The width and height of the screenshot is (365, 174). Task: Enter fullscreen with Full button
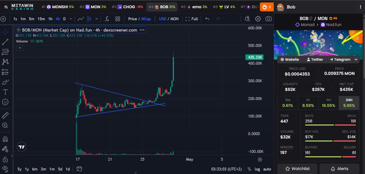(x=192, y=19)
